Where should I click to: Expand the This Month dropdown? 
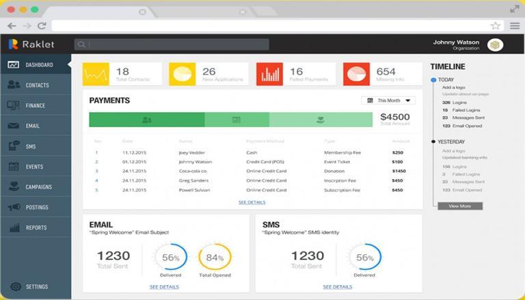click(x=388, y=100)
